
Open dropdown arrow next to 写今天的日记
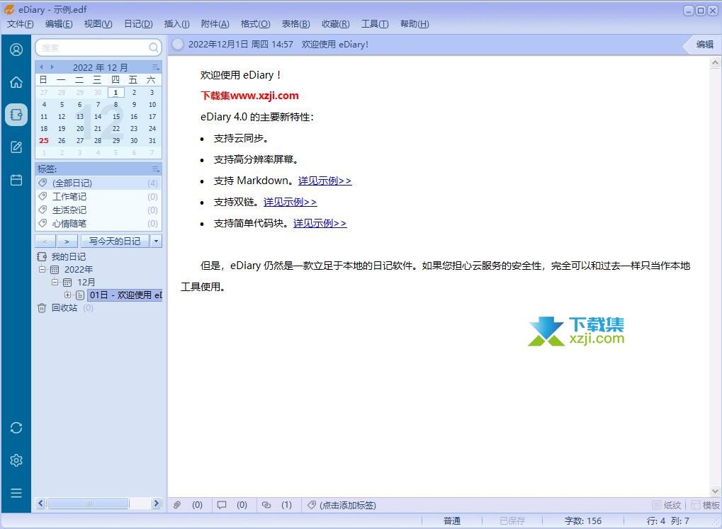(156, 241)
